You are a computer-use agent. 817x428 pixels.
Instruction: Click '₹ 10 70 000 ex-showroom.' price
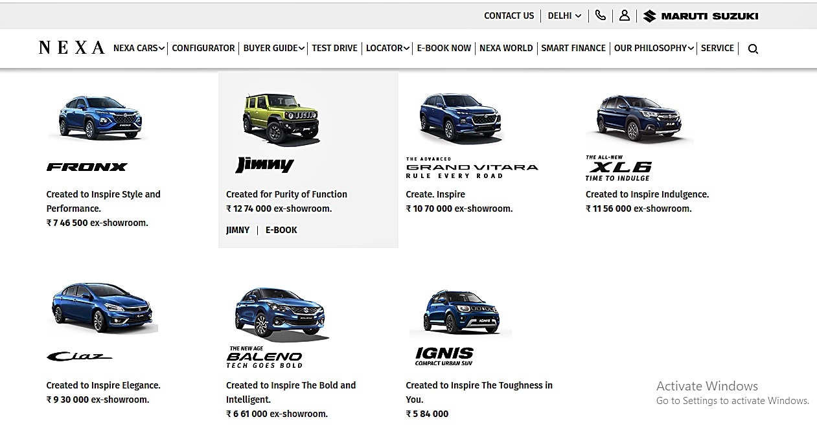tap(459, 208)
